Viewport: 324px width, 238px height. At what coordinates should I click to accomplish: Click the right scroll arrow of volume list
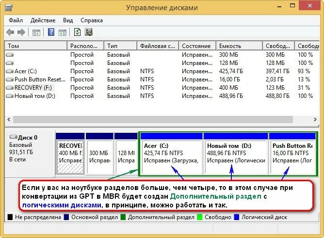click(x=315, y=119)
